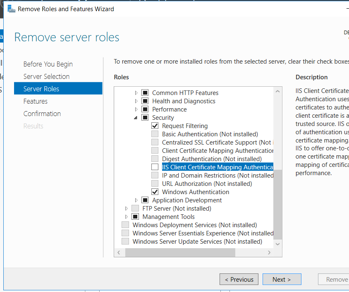The height and width of the screenshot is (292, 349).
Task: Click the horizontal scrollbar right arrow
Action: pyautogui.click(x=269, y=252)
